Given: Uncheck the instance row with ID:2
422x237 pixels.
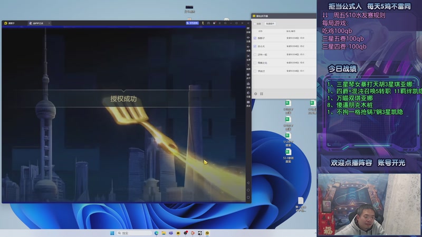Looking at the screenshot, I should coord(255,46).
